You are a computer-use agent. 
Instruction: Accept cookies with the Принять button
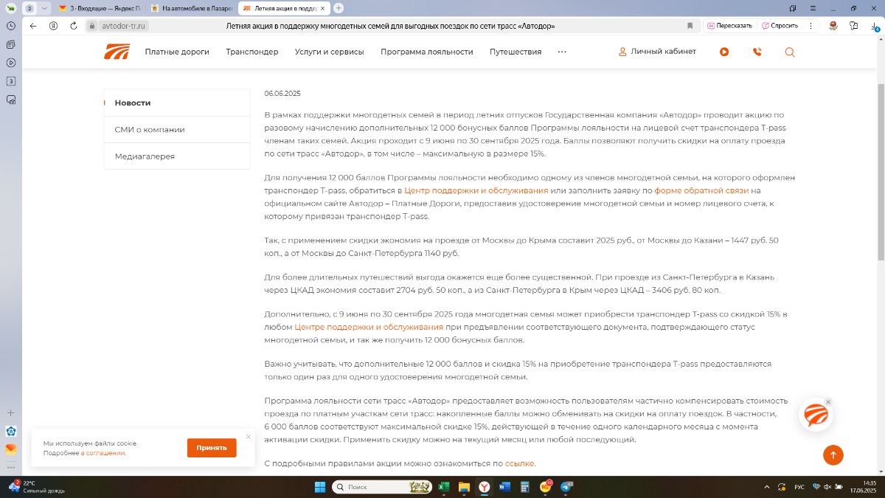212,448
